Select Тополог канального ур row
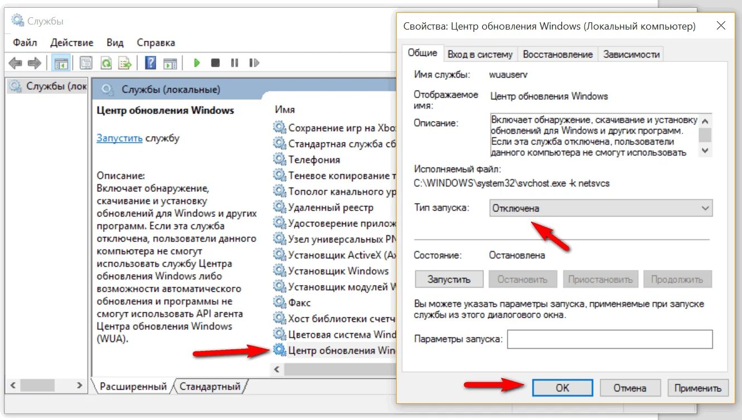The height and width of the screenshot is (420, 742). point(335,191)
